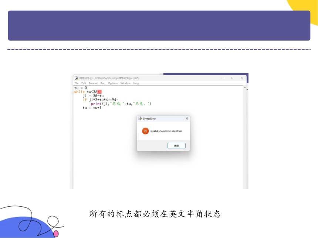
Task: Open the Options menu
Action: click(113, 83)
